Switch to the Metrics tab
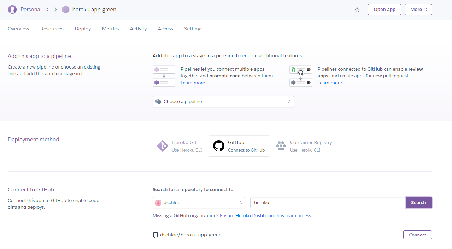 pos(110,29)
